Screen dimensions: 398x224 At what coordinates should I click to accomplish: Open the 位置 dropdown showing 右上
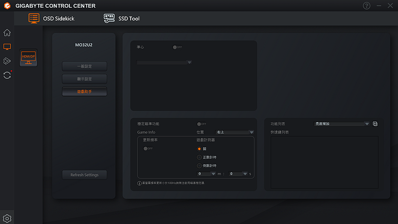pos(235,132)
